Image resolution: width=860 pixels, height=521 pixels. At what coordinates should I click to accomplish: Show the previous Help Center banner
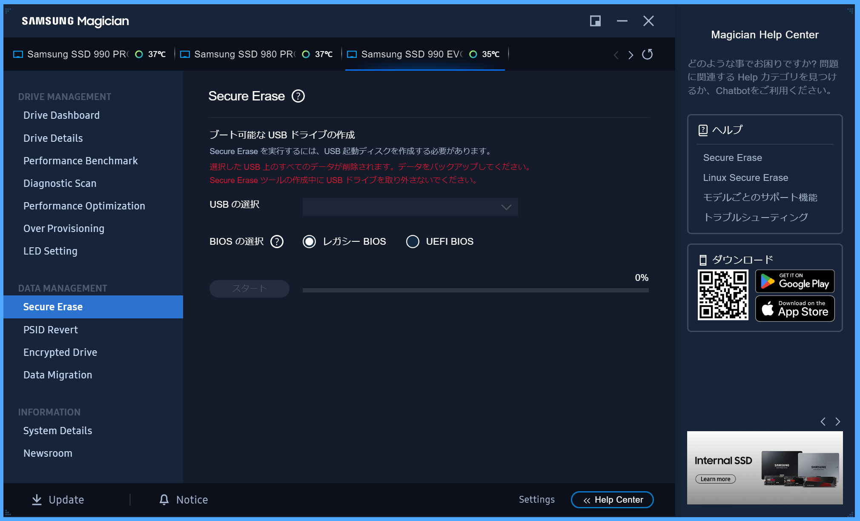pyautogui.click(x=823, y=421)
